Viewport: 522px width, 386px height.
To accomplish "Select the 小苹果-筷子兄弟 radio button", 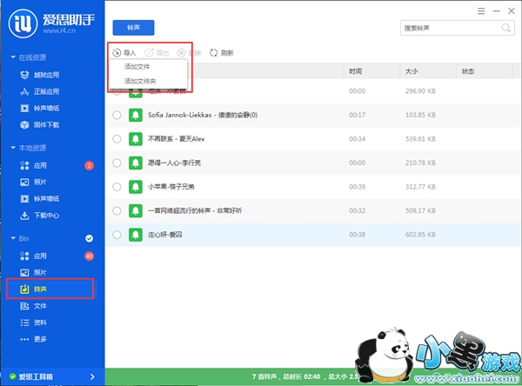I will [117, 187].
